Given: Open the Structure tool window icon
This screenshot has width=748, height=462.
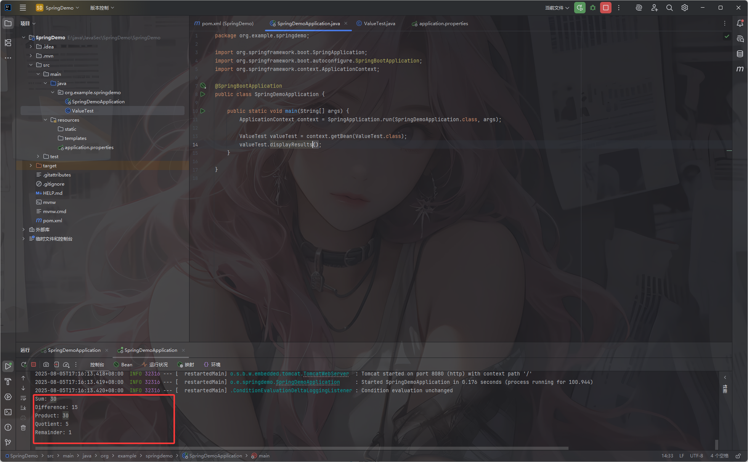Looking at the screenshot, I should tap(8, 43).
